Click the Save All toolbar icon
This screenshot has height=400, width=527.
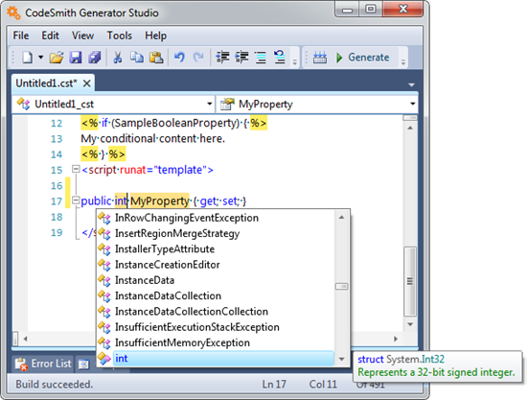tap(95, 58)
